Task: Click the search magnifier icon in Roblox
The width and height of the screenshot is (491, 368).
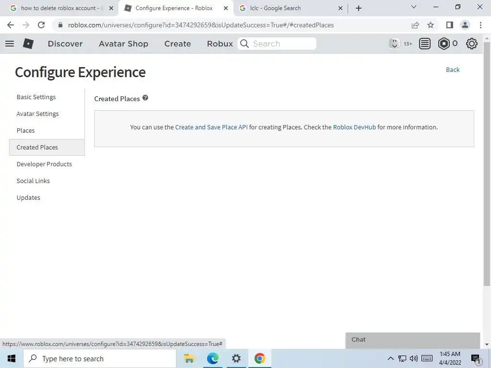Action: 245,44
